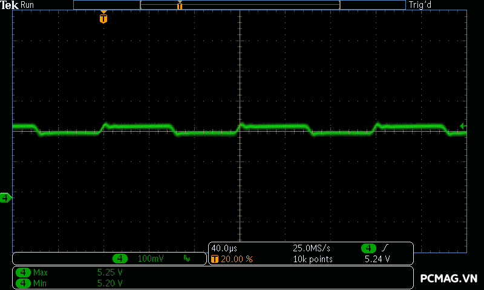Click the Tek logo

tap(10, 5)
